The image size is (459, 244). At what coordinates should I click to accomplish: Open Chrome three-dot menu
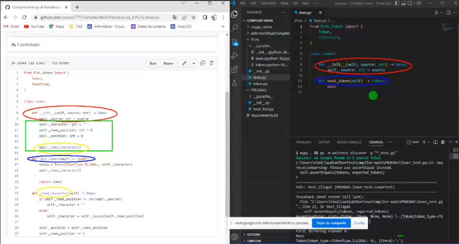click(x=223, y=17)
